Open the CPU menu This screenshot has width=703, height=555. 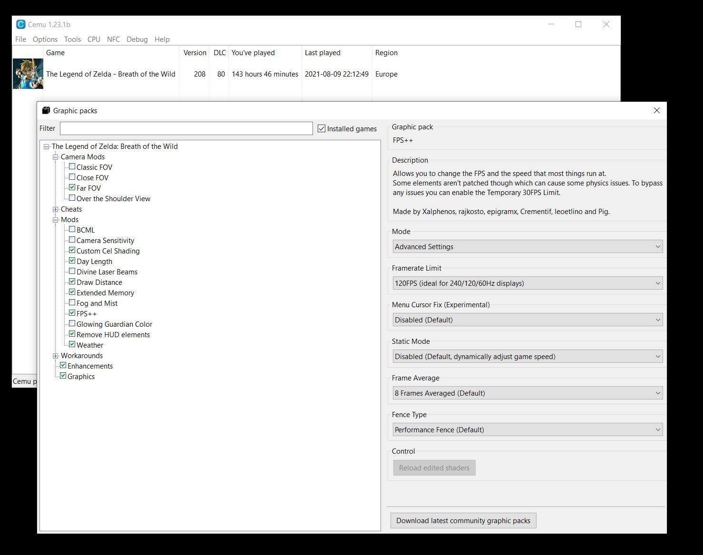pyautogui.click(x=94, y=39)
